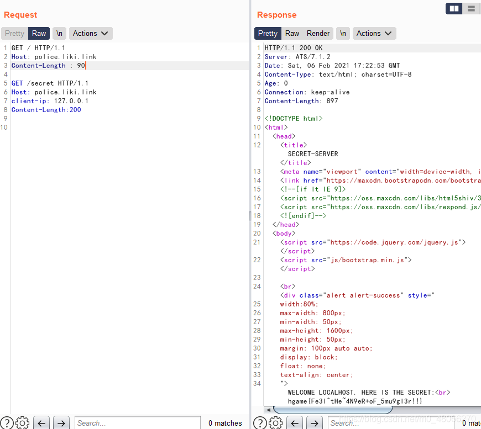The height and width of the screenshot is (429, 481).
Task: Open Actions dropdown in Request panel
Action: tap(91, 33)
